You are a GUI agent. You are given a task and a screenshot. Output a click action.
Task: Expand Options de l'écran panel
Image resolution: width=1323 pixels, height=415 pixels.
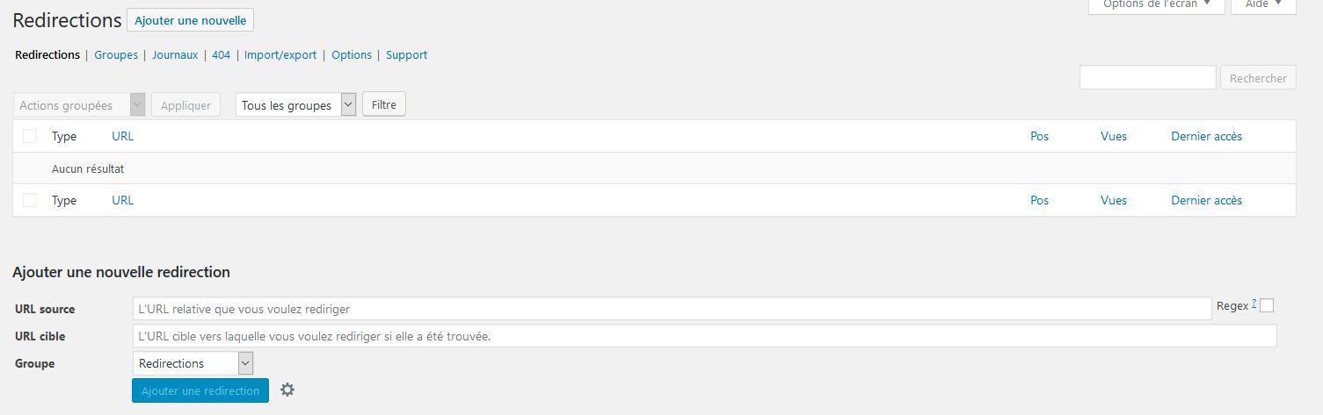[x=1156, y=5]
